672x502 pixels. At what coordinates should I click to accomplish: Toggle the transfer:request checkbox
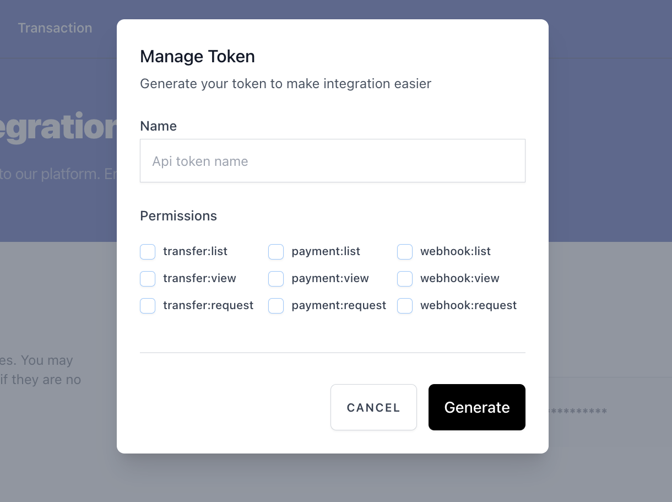(147, 305)
